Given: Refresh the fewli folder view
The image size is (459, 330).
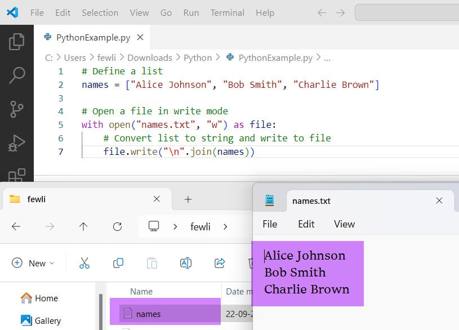Looking at the screenshot, I should [117, 226].
